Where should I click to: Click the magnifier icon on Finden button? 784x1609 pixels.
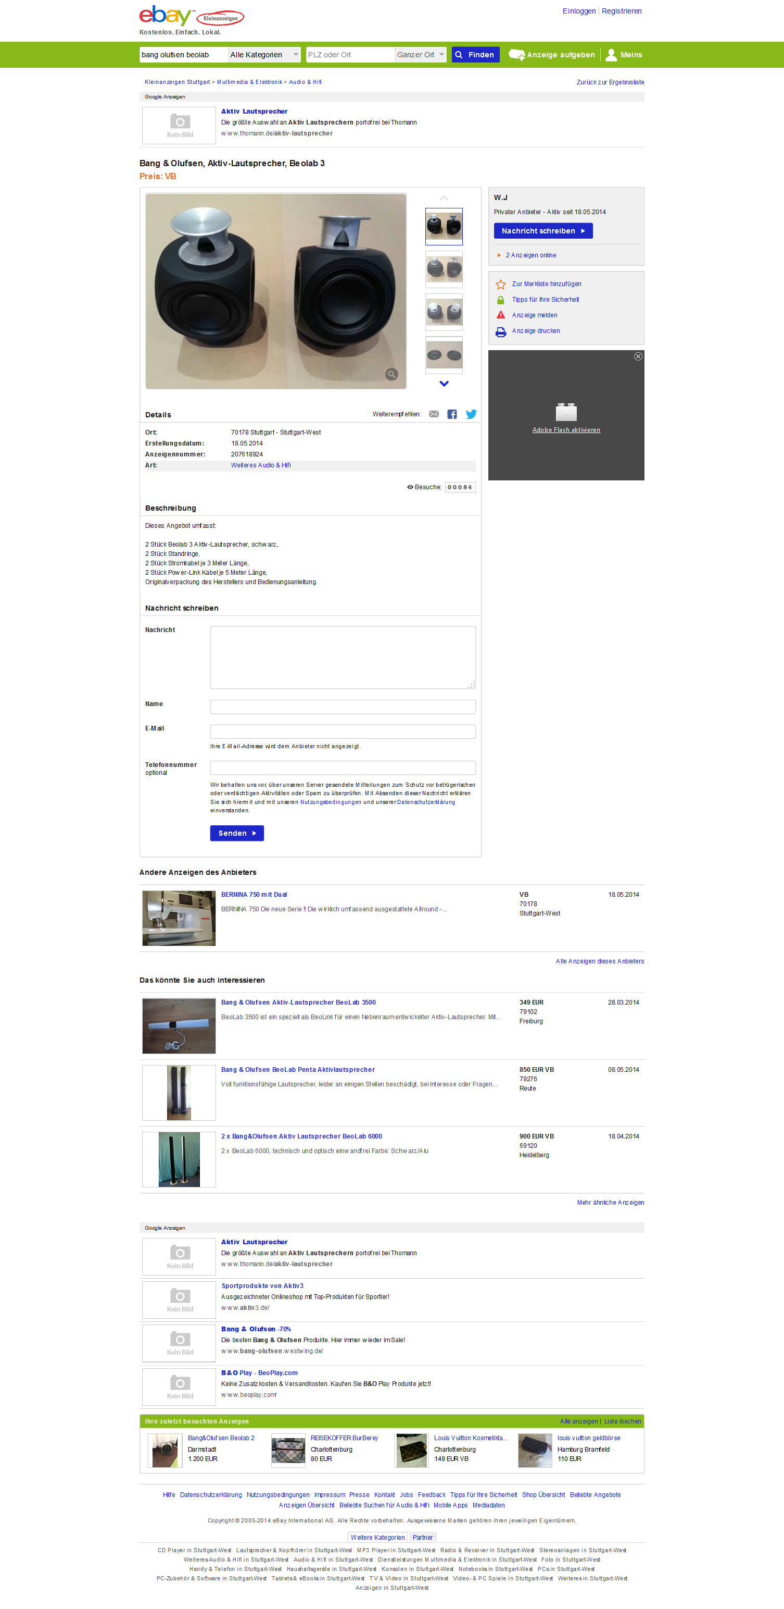(459, 55)
